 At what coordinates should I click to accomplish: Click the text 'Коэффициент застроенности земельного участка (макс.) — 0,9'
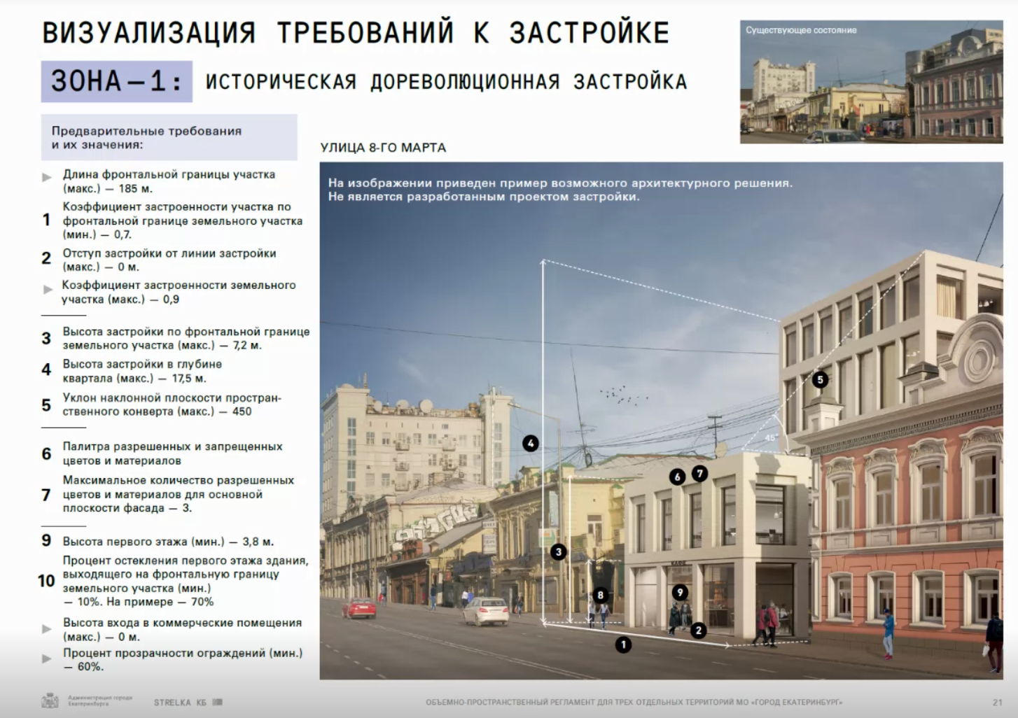pyautogui.click(x=179, y=292)
